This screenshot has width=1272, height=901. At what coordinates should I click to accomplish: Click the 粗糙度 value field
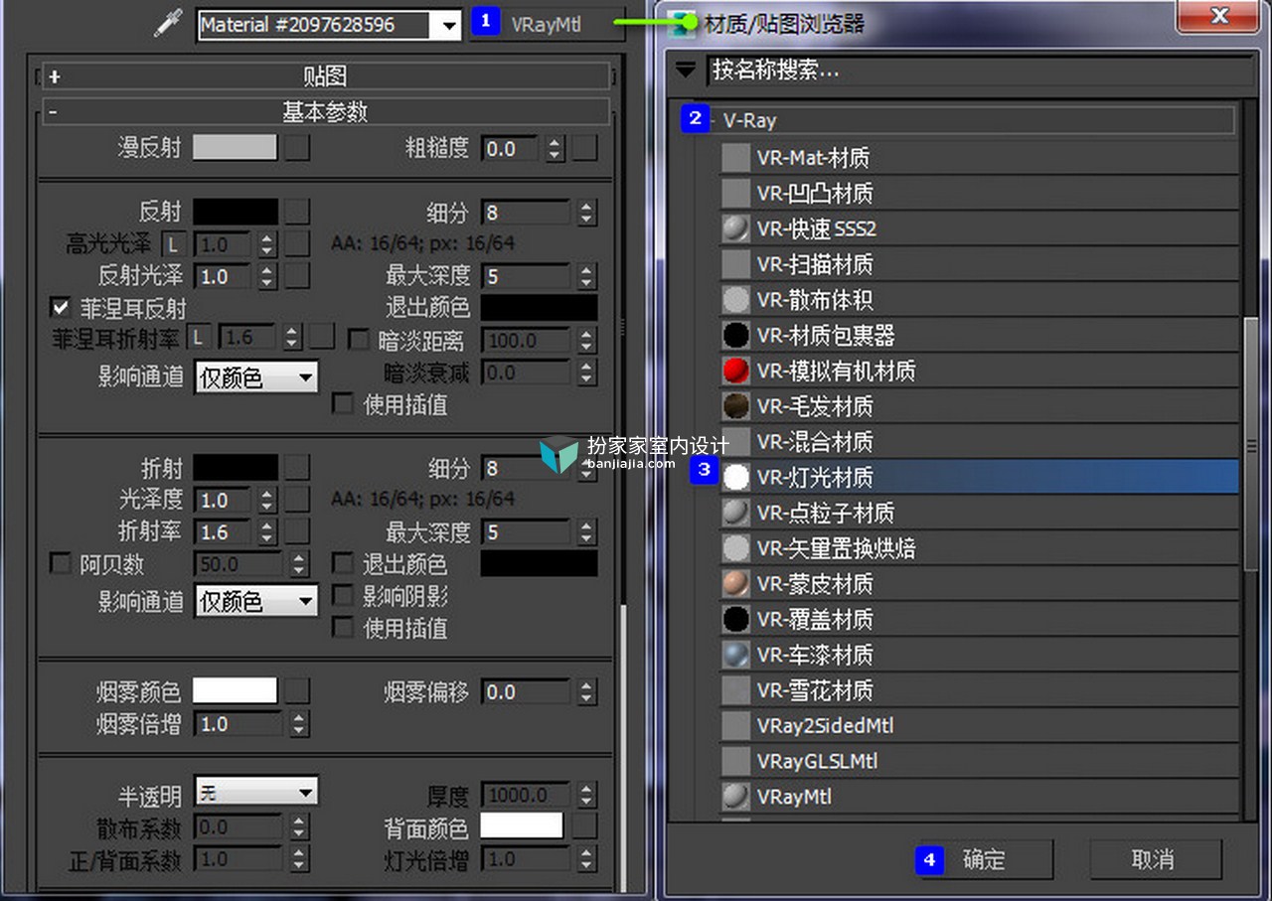tap(511, 149)
